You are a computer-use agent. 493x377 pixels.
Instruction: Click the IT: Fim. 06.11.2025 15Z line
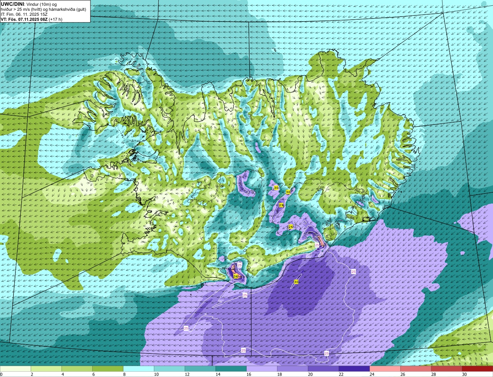[24, 14]
